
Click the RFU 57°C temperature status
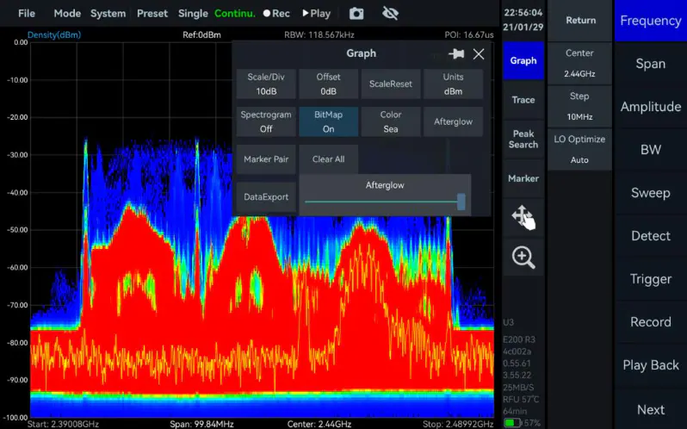(521, 399)
